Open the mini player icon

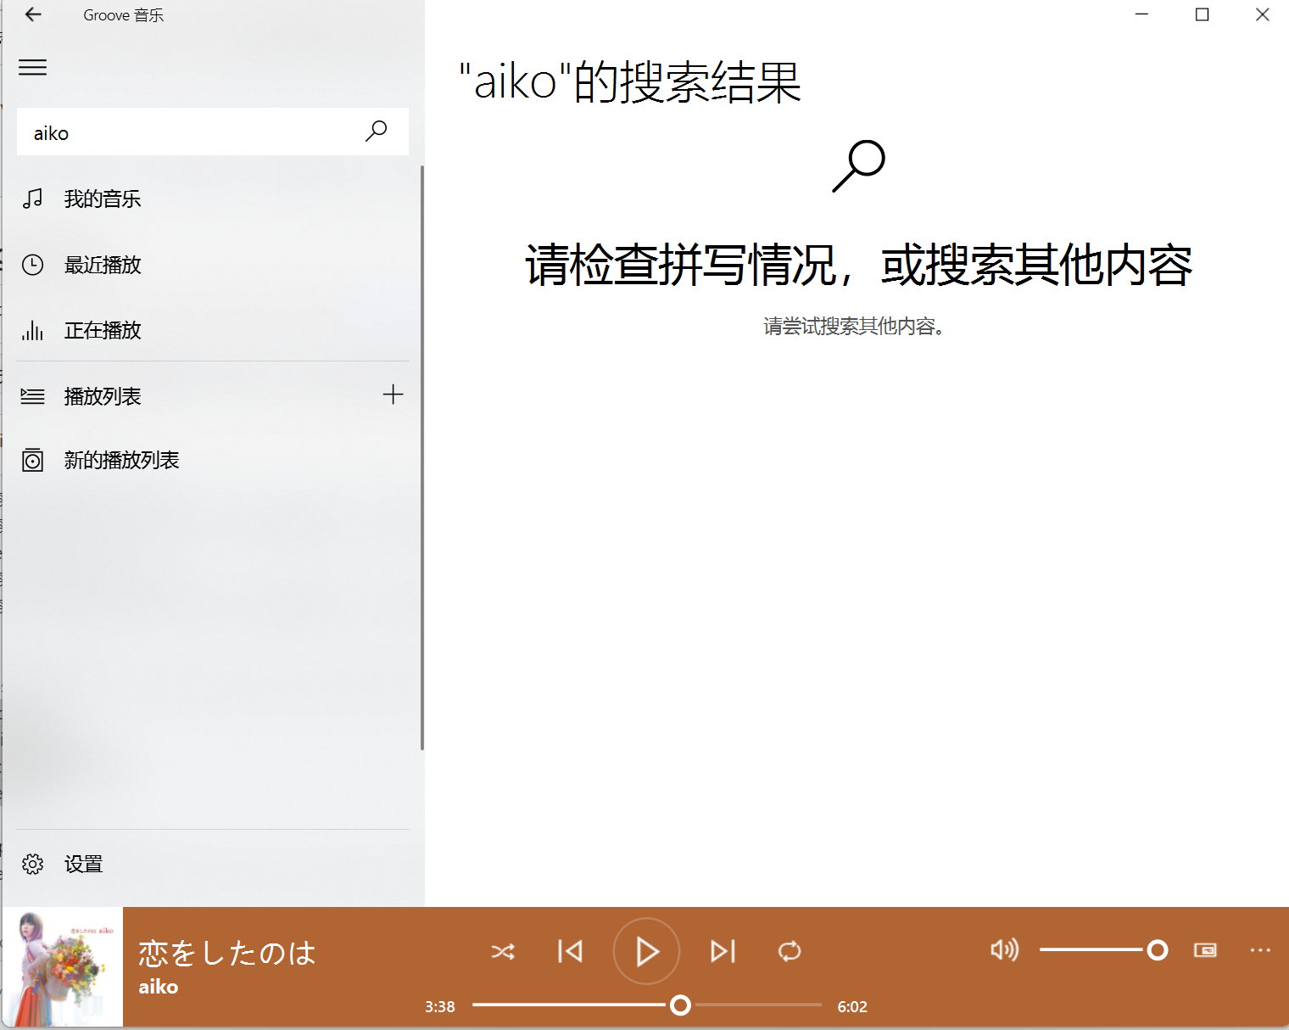pyautogui.click(x=1206, y=950)
